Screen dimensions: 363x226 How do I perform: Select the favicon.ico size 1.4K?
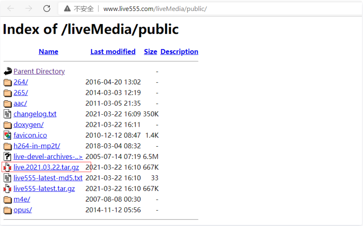coord(152,135)
